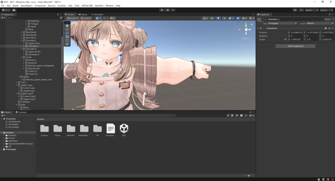The width and height of the screenshot is (335, 181).
Task: Select the Scale tool in Scene
Action: pos(67,37)
